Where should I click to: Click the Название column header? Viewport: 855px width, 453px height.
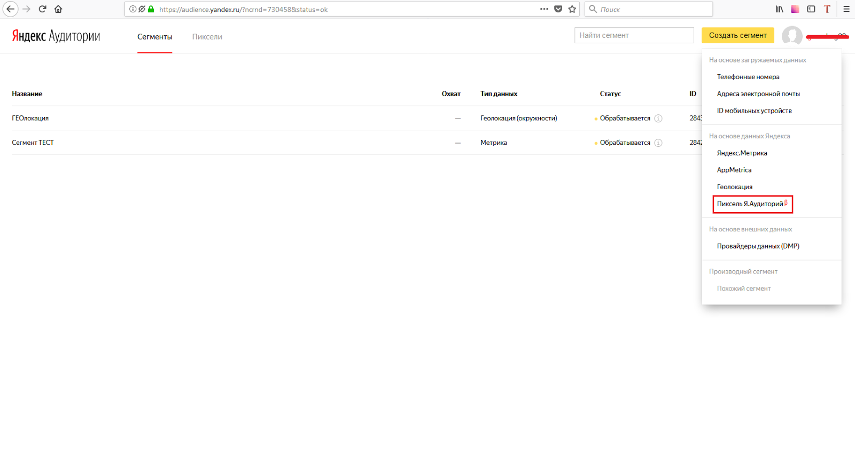coord(27,94)
